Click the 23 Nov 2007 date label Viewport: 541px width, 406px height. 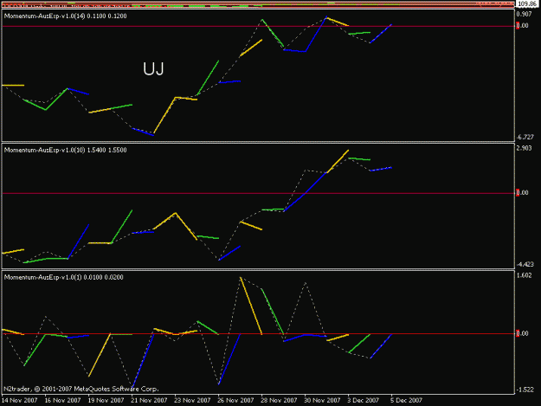pyautogui.click(x=192, y=400)
